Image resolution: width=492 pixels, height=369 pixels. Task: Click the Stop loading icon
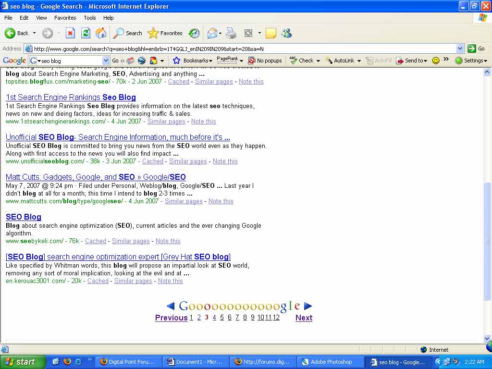coord(70,33)
